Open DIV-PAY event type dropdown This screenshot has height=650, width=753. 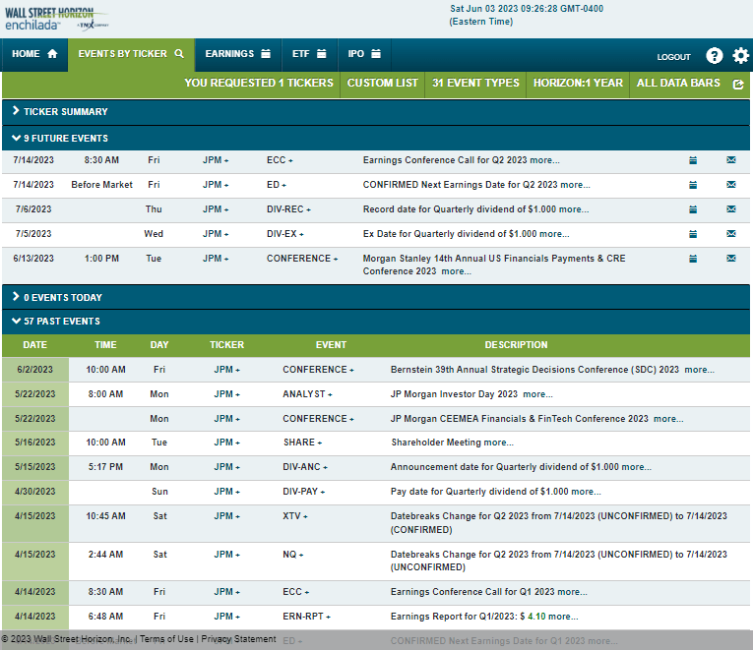pos(303,492)
